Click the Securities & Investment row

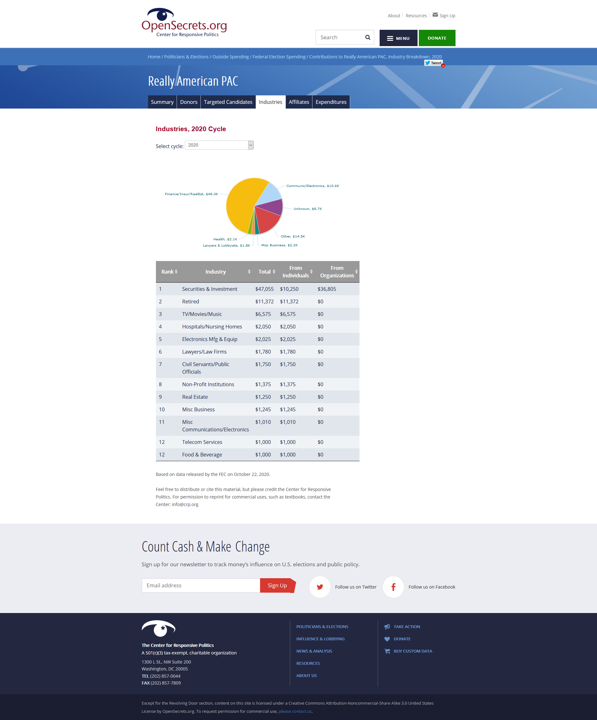[258, 289]
